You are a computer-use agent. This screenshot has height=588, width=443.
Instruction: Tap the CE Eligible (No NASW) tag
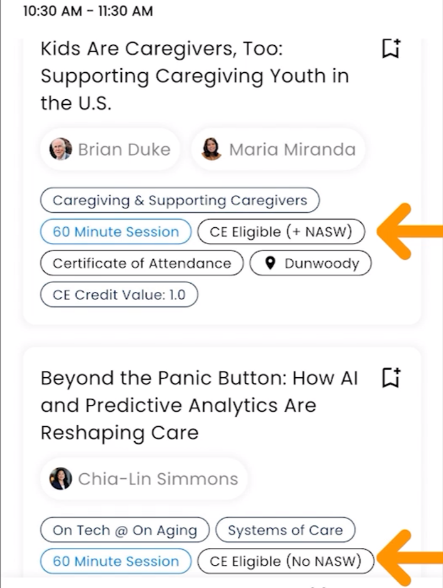click(x=286, y=562)
